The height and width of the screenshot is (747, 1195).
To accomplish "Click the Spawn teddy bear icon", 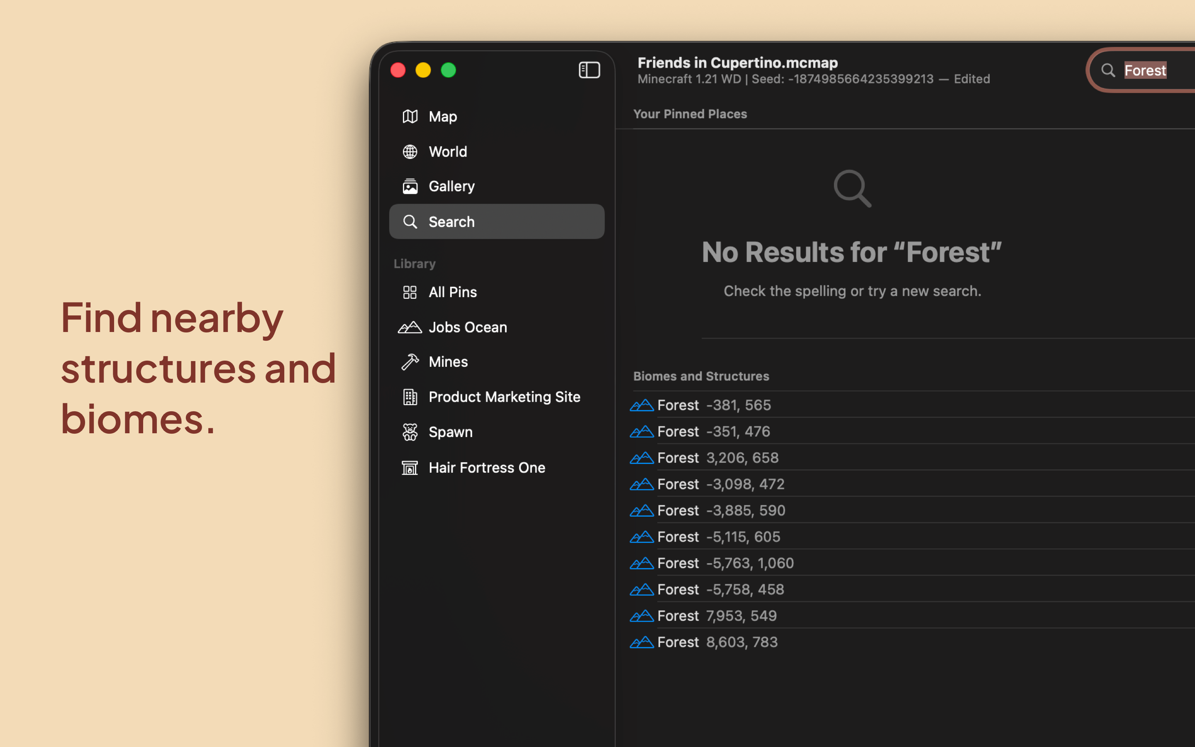I will point(410,432).
